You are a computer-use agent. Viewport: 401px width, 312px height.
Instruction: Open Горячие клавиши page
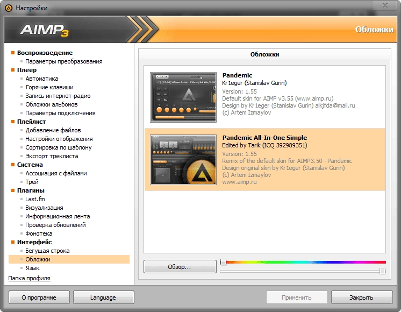[x=49, y=87]
